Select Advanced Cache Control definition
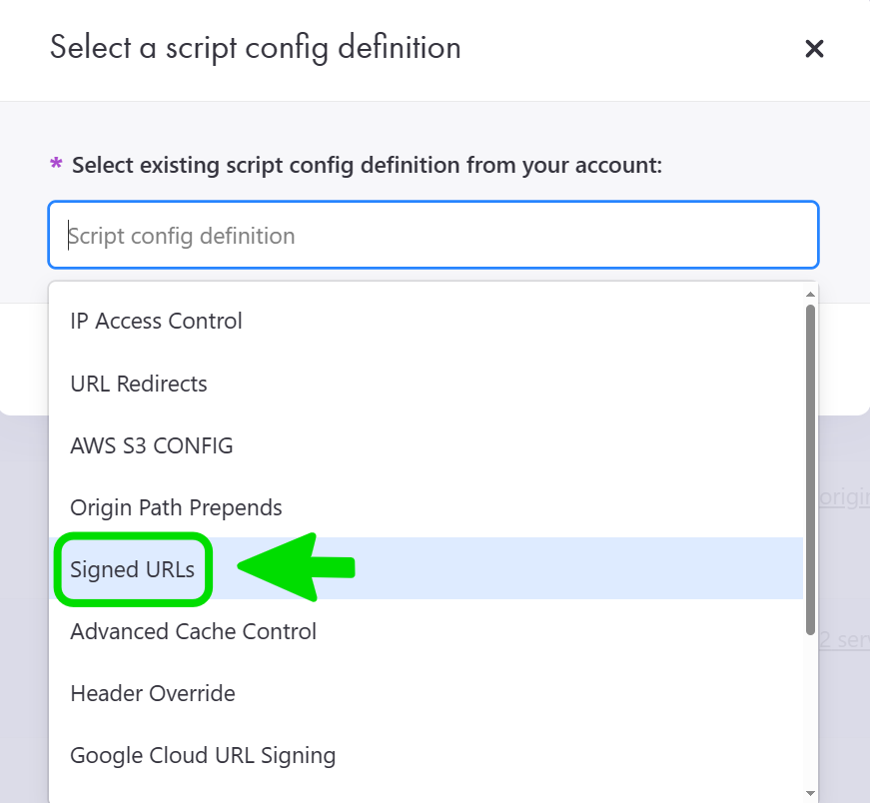The height and width of the screenshot is (803, 870). (x=193, y=631)
